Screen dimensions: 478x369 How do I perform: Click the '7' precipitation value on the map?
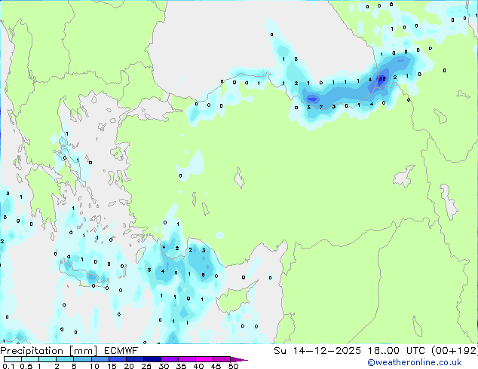click(x=321, y=107)
